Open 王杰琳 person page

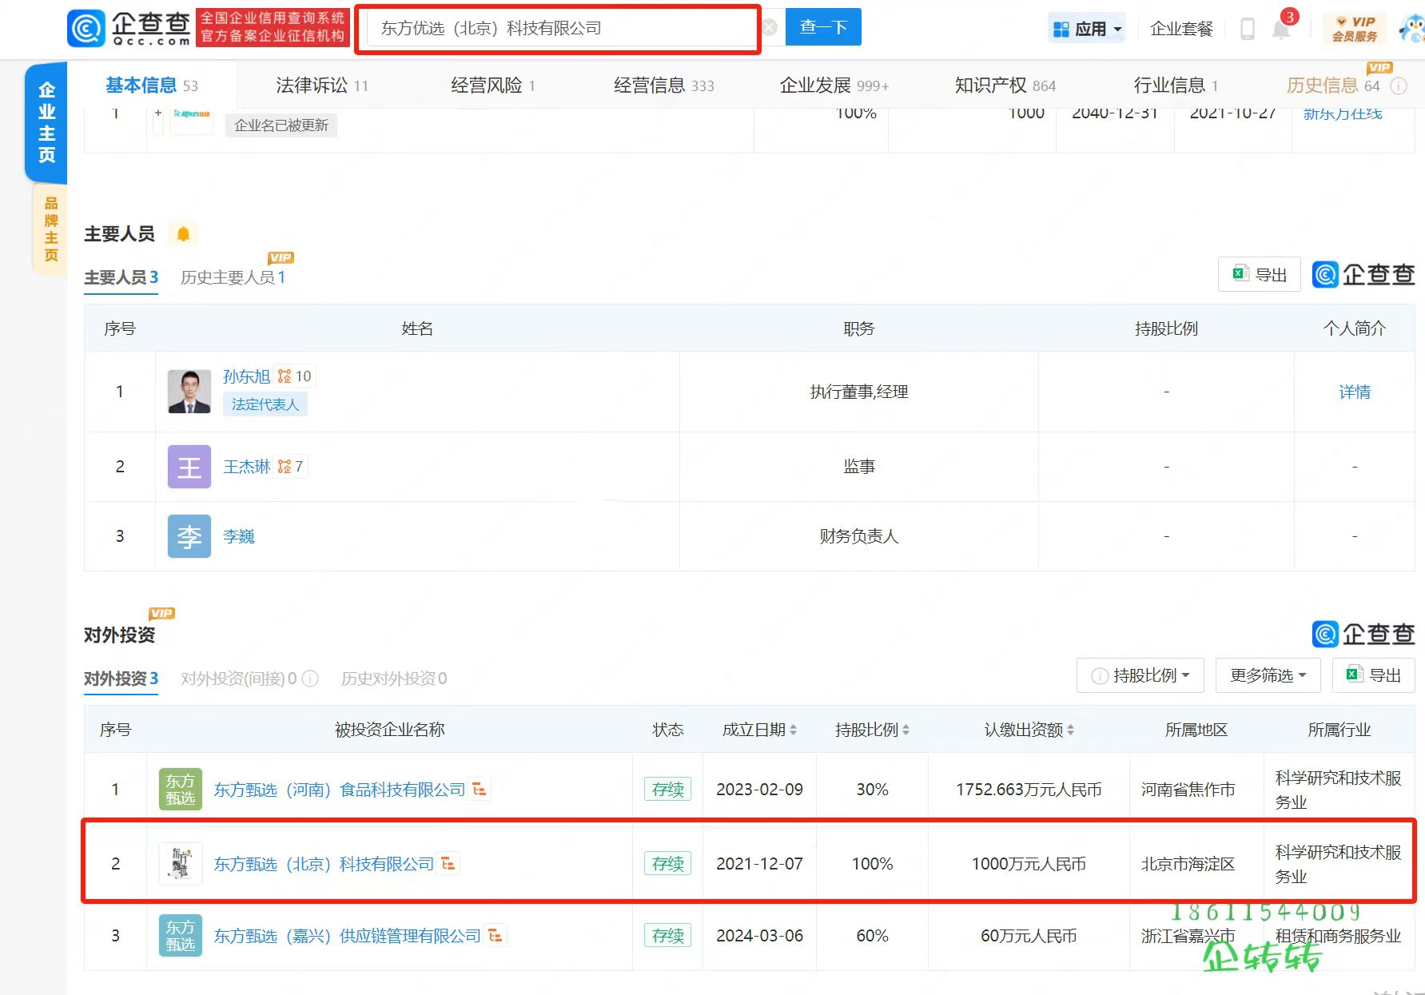pos(246,466)
